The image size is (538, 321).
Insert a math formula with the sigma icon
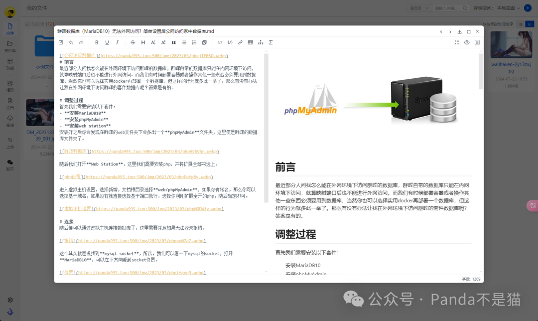pos(270,42)
